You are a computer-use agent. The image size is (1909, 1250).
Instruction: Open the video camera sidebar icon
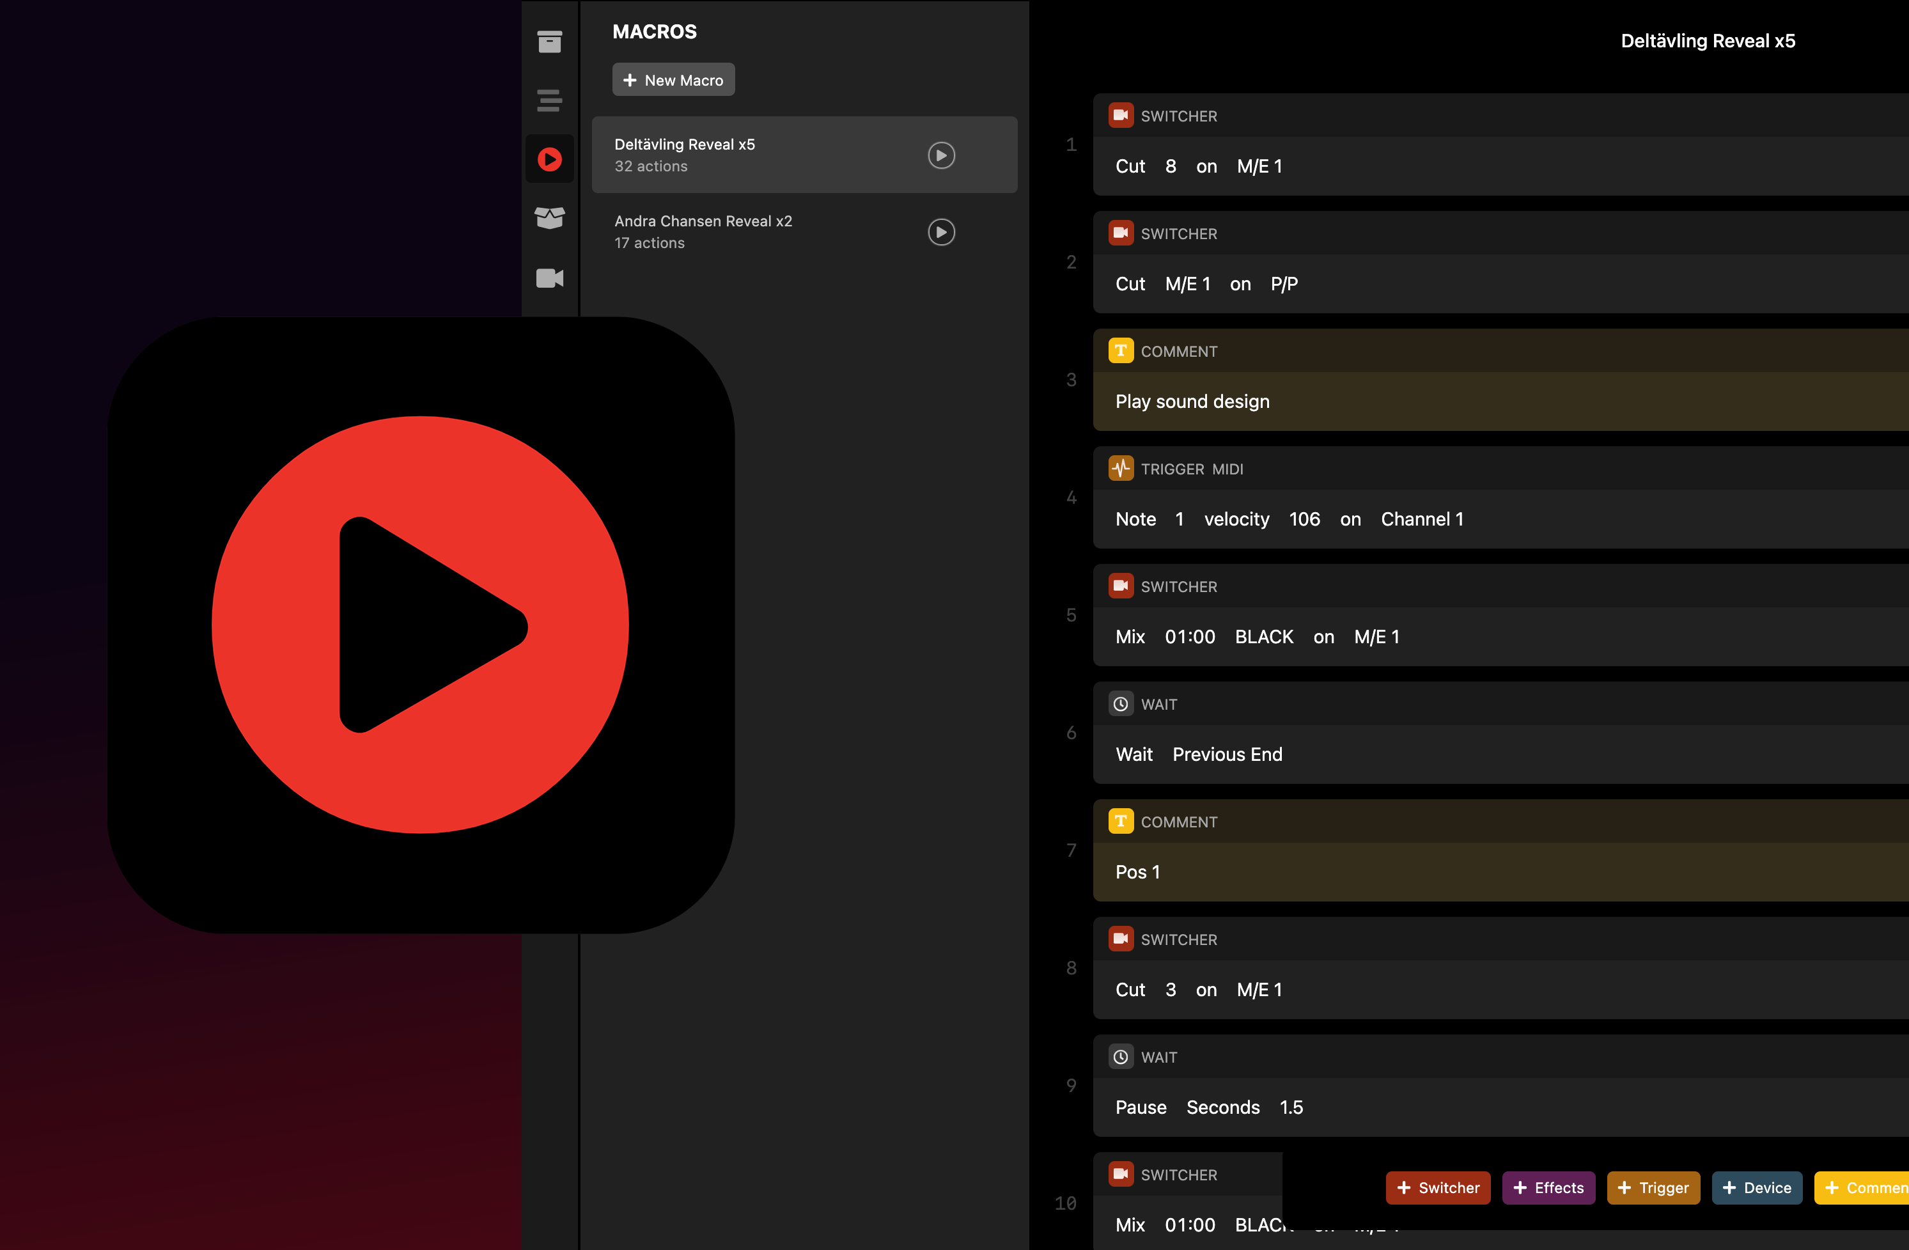click(549, 277)
